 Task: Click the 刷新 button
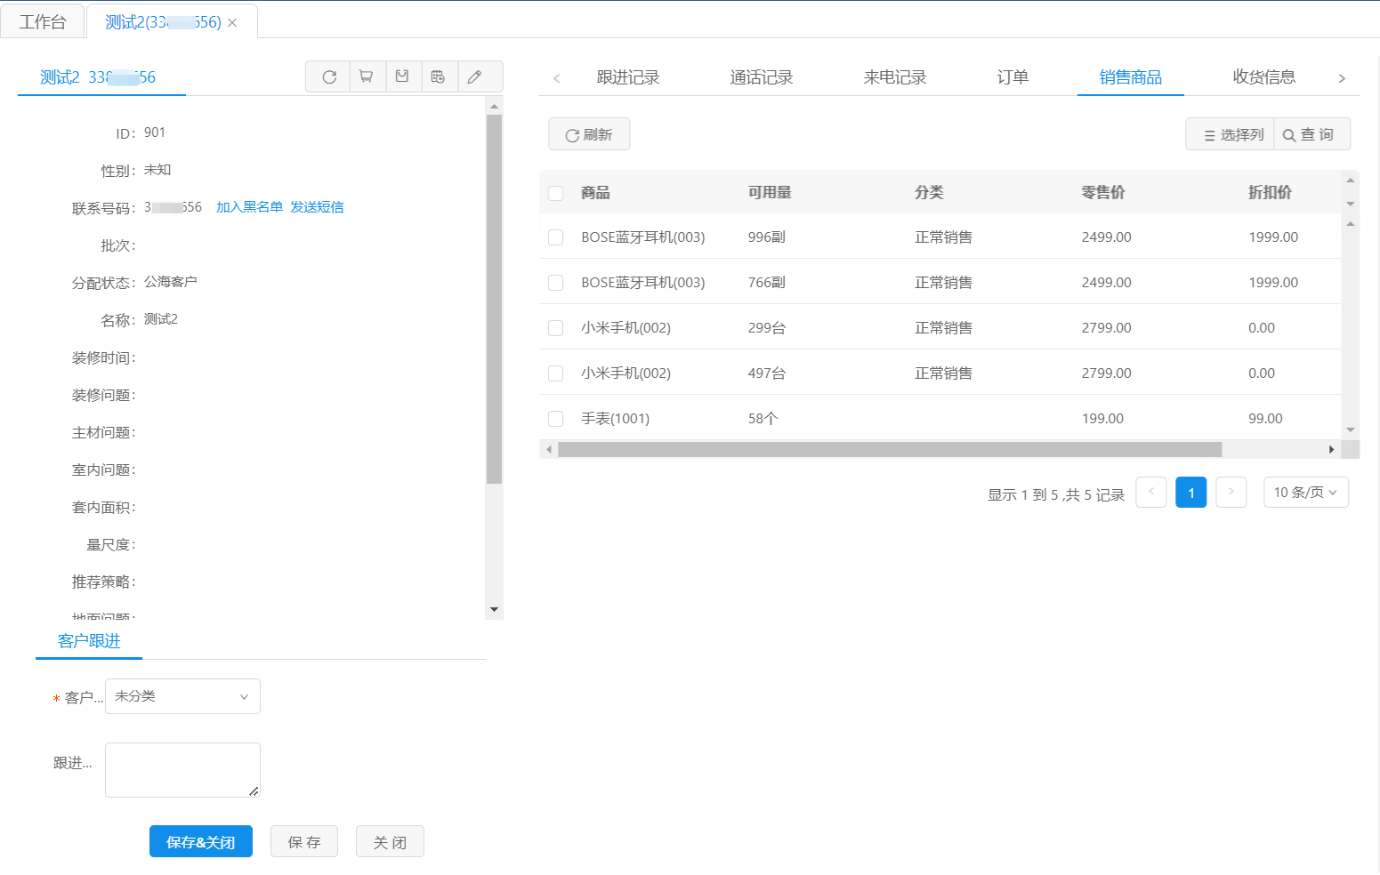(x=589, y=134)
